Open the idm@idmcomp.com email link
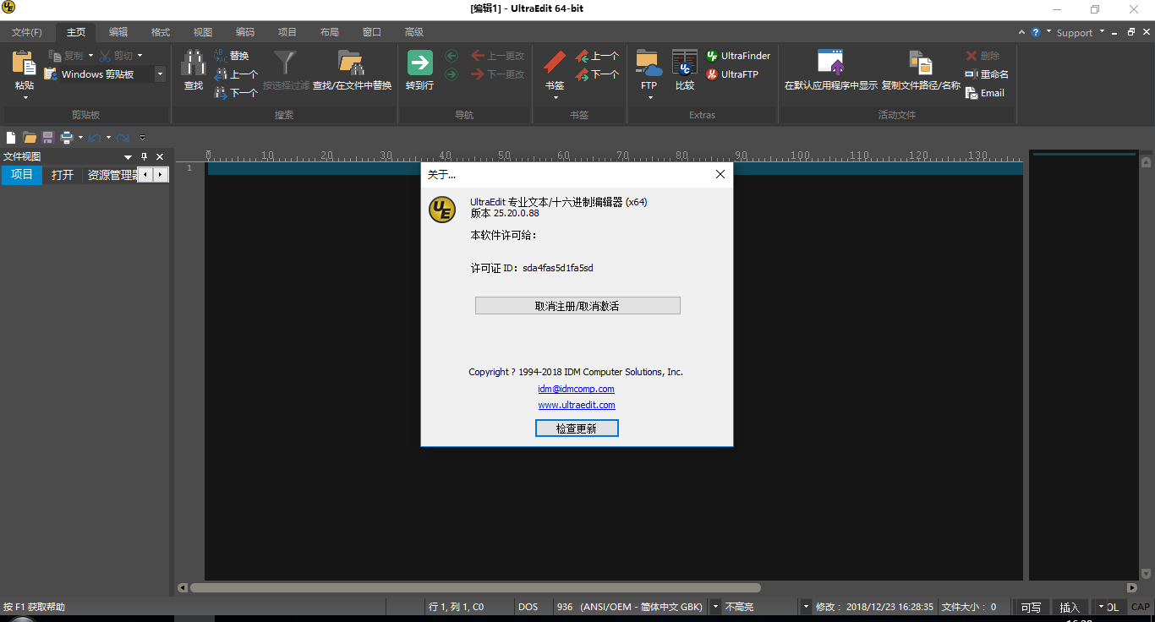The height and width of the screenshot is (622, 1155). coord(576,389)
